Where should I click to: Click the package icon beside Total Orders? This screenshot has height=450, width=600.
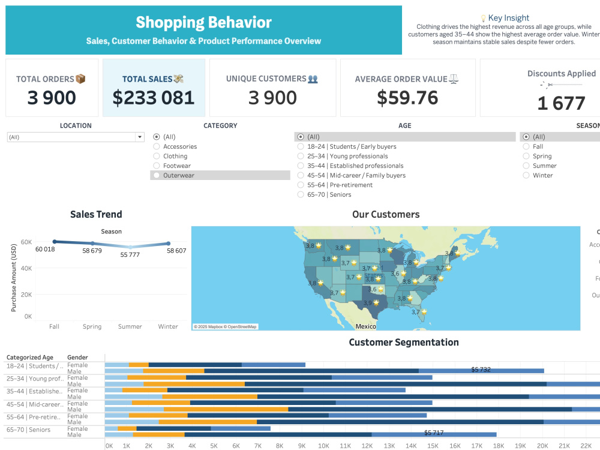click(80, 79)
